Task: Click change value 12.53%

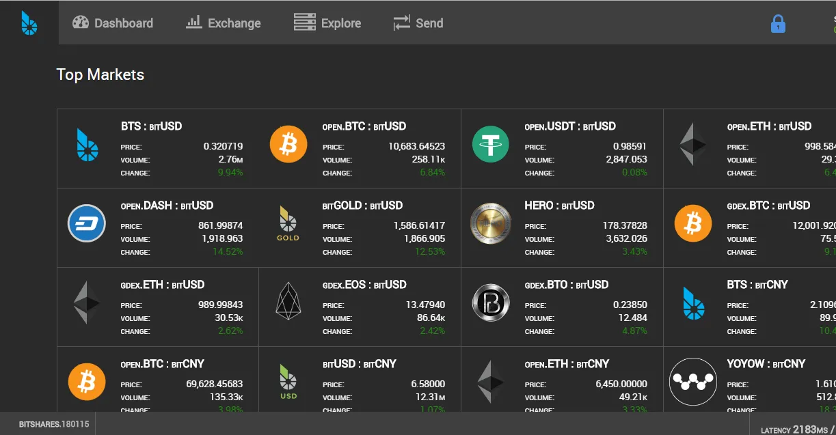Action: (430, 251)
